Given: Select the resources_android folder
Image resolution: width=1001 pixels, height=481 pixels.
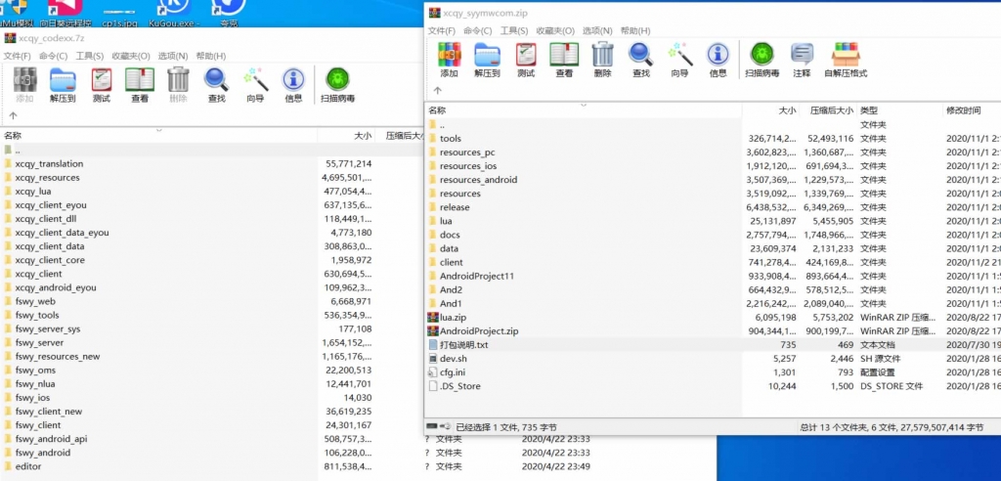Looking at the screenshot, I should pos(478,180).
